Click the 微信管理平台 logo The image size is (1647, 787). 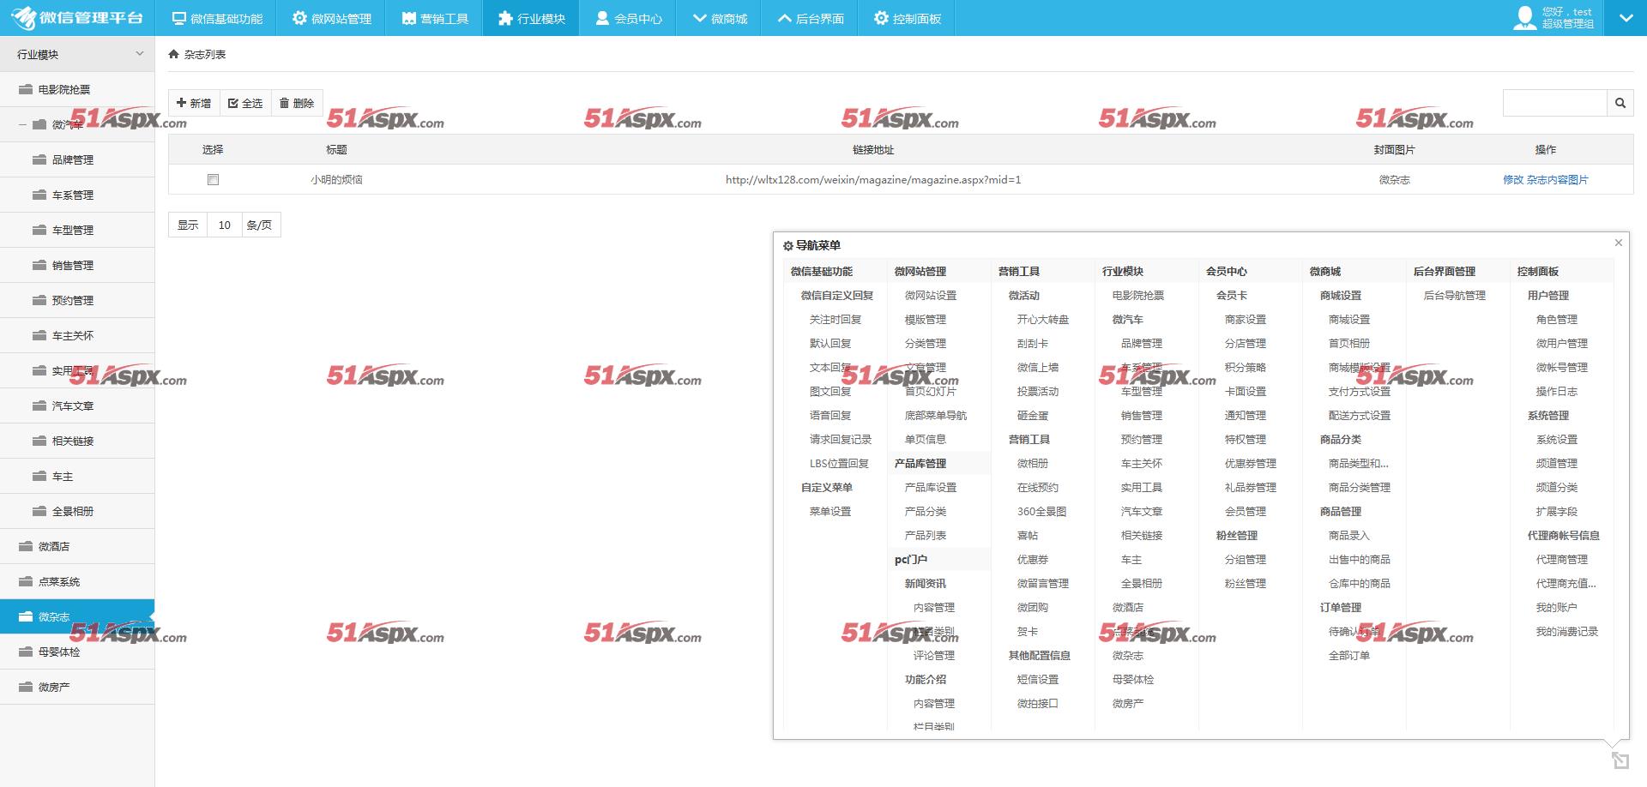tap(77, 18)
